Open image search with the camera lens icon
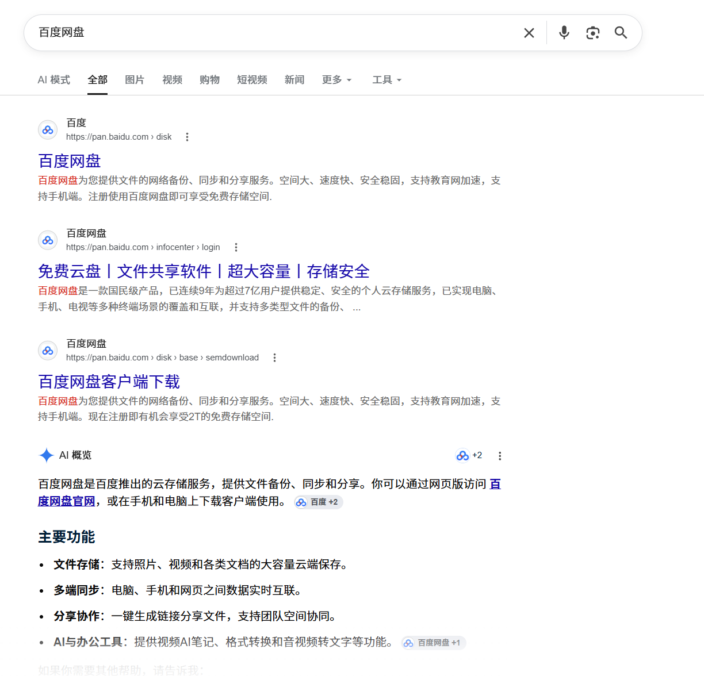Image resolution: width=704 pixels, height=676 pixels. click(x=592, y=33)
